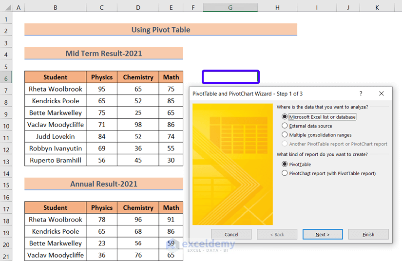
Task: Select the Chemistry header in row 6
Action: (138, 77)
